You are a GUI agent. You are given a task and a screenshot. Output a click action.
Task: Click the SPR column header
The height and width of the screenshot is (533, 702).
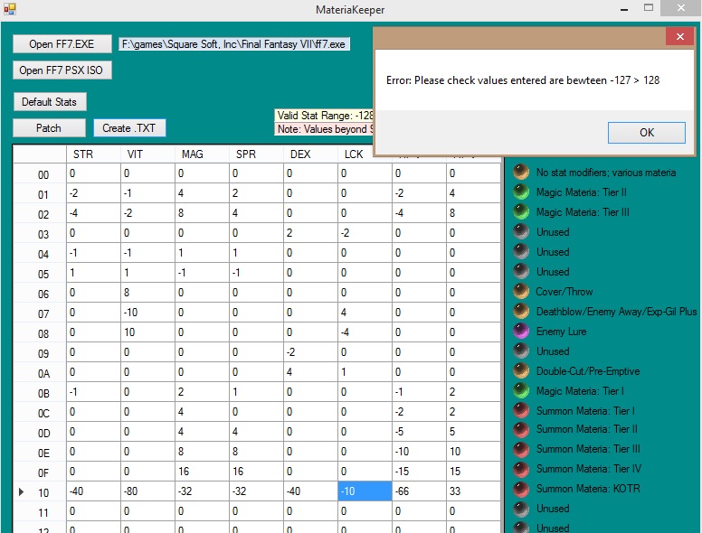[x=256, y=154]
